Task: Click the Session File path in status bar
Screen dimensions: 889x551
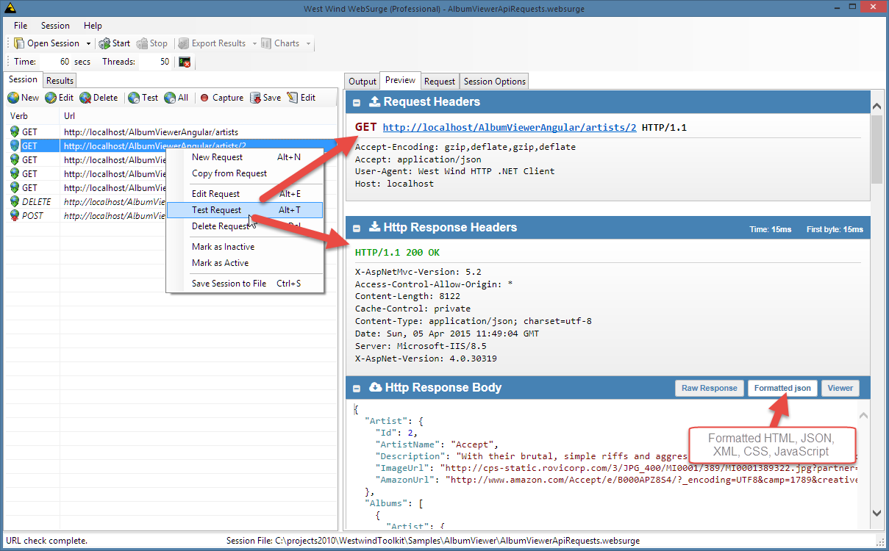Action: click(x=433, y=541)
